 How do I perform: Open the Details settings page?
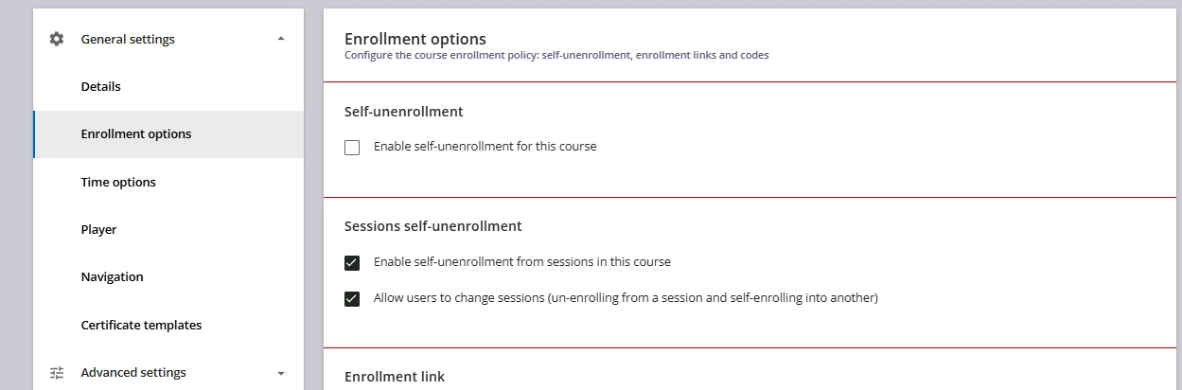101,86
